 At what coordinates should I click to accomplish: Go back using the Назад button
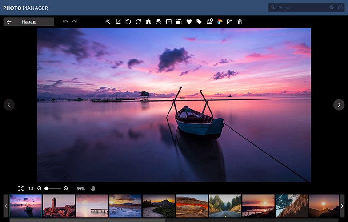pos(28,22)
